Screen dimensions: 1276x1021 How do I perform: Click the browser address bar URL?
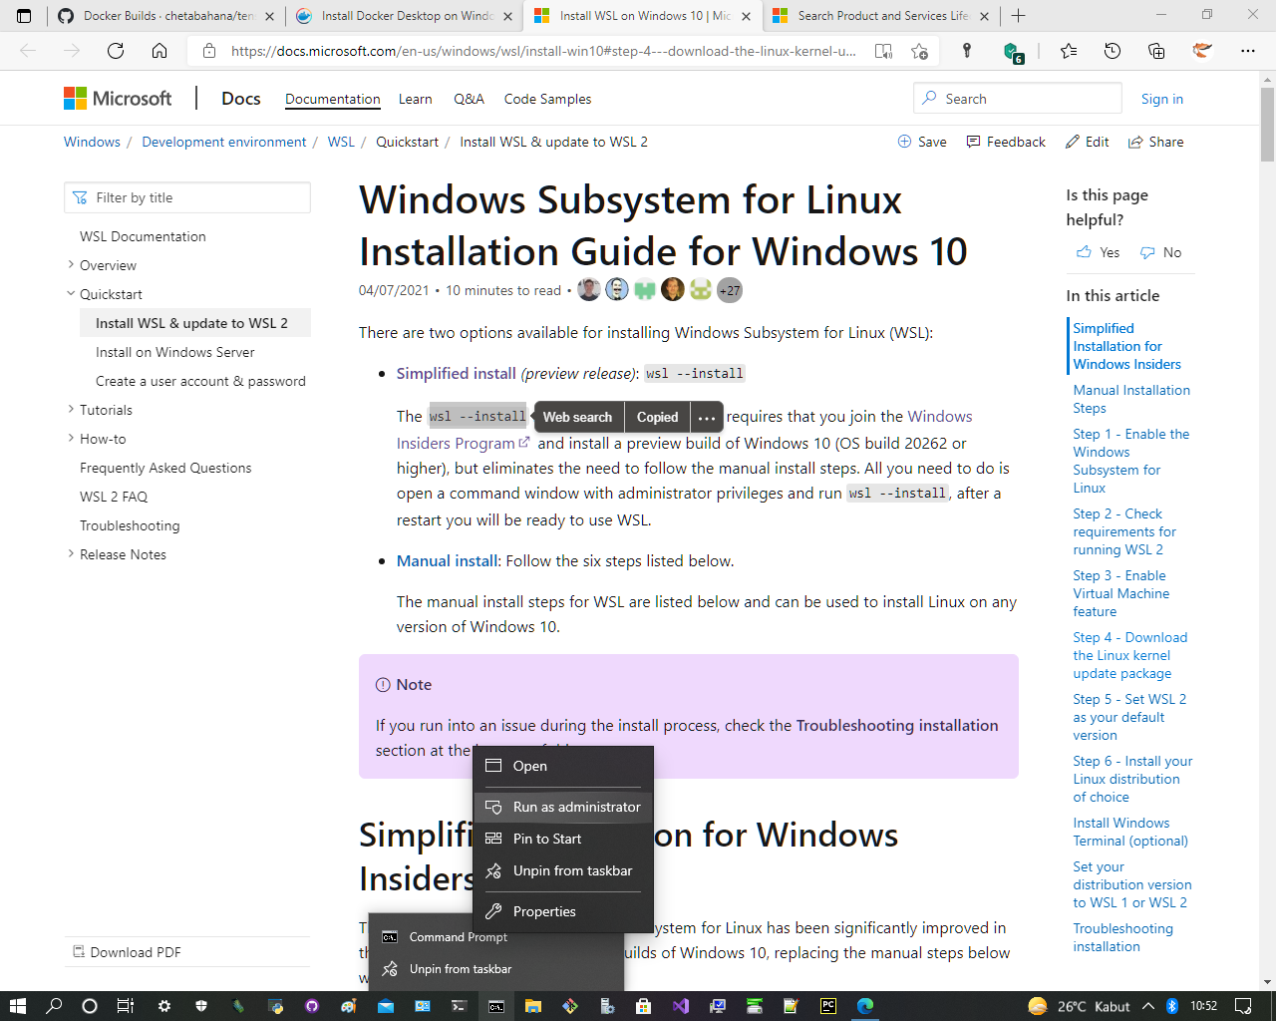point(543,51)
